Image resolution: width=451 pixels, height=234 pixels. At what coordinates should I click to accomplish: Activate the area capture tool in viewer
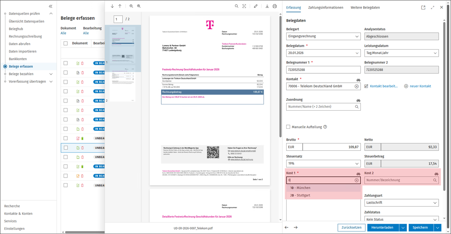(x=244, y=6)
